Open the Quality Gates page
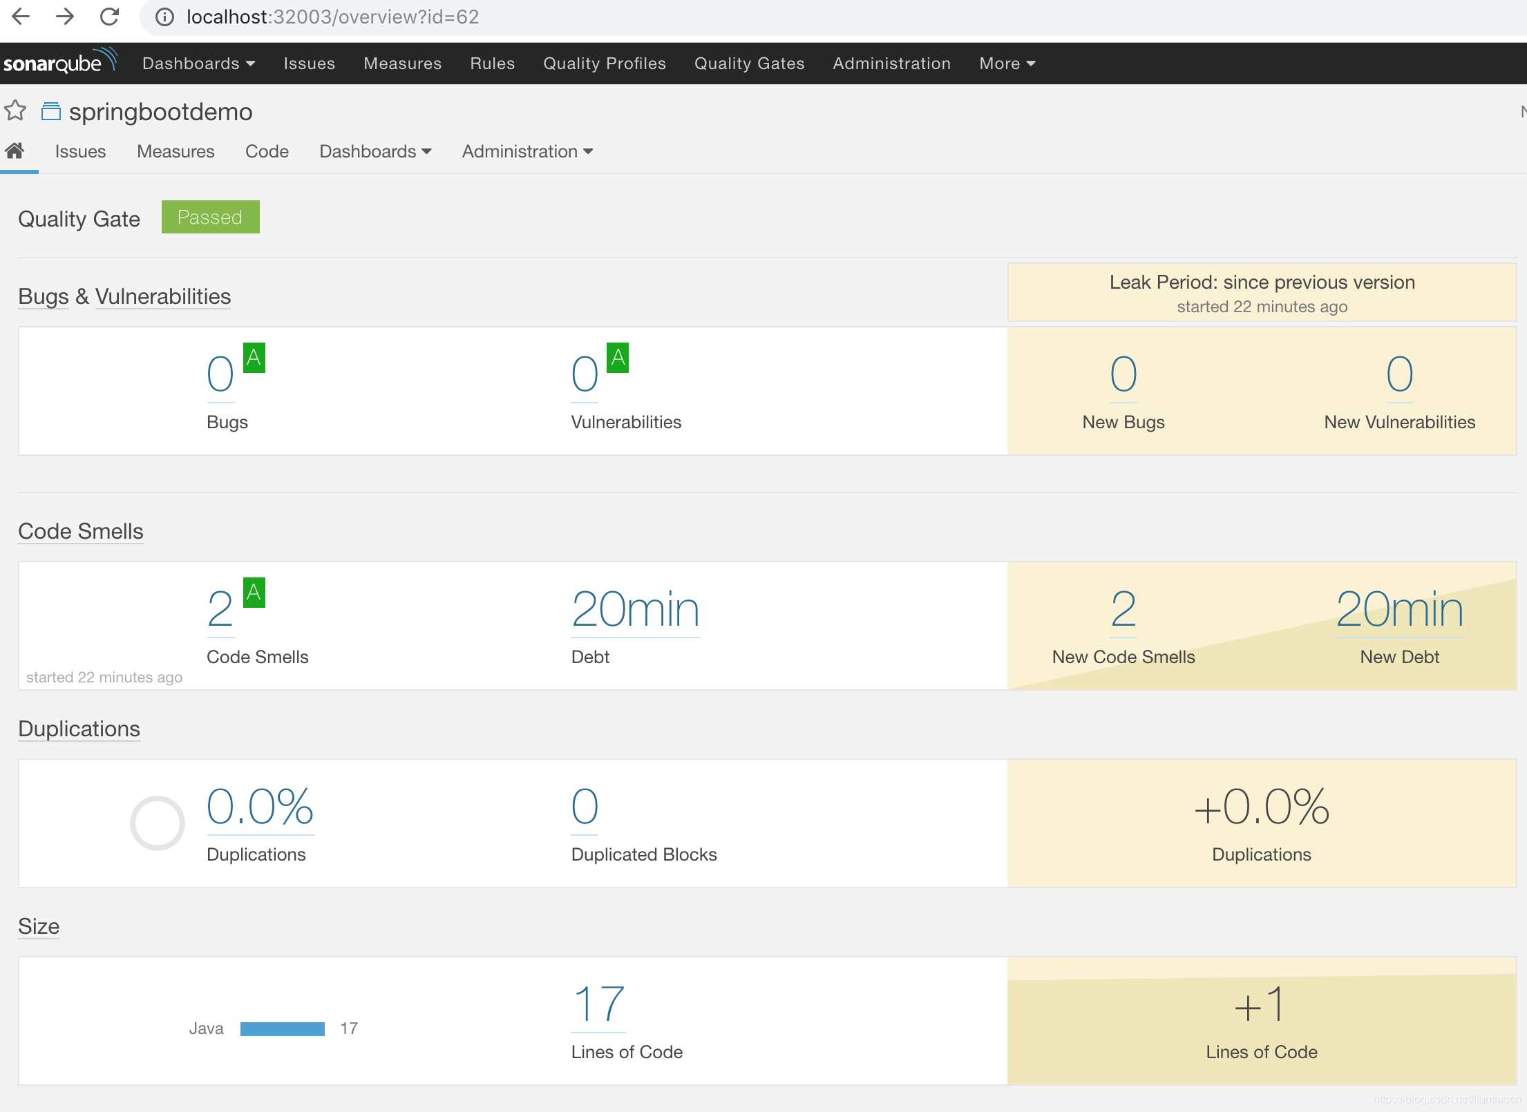The height and width of the screenshot is (1112, 1527). [749, 64]
